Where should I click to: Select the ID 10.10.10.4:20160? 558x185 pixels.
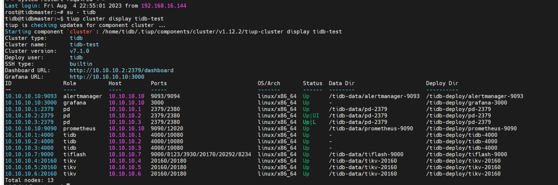pyautogui.click(x=31, y=161)
